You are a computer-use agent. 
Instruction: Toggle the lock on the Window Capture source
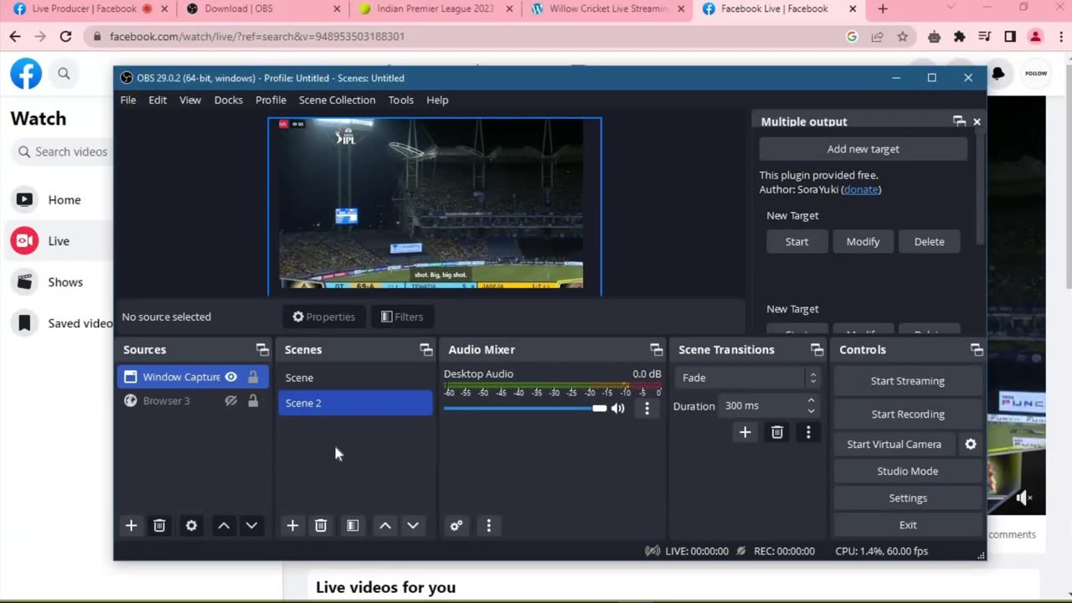253,377
